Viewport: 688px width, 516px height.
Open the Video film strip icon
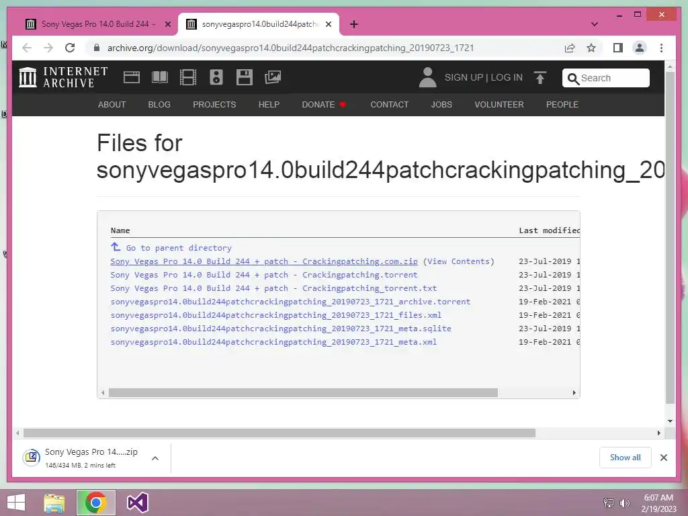coord(188,77)
